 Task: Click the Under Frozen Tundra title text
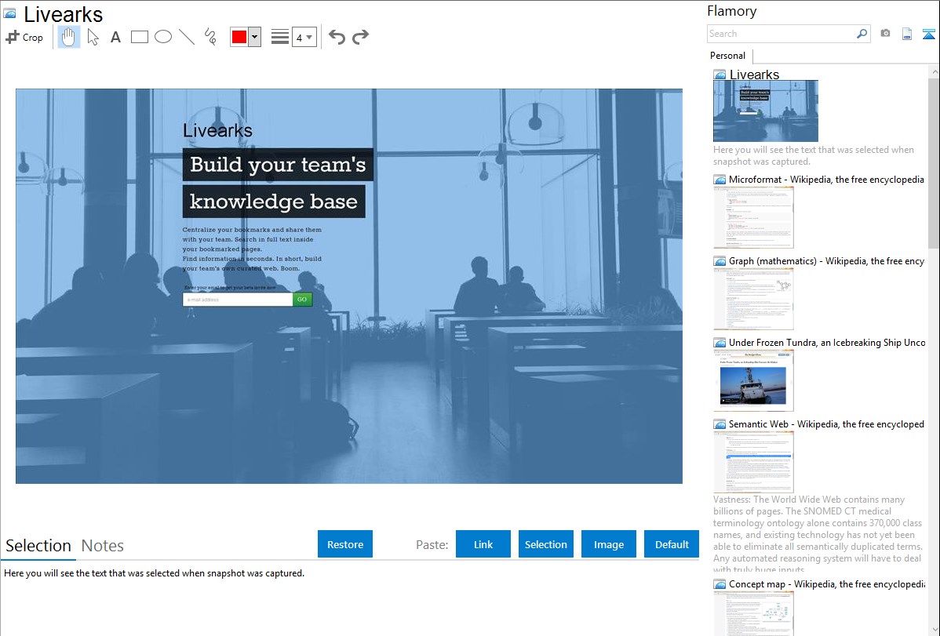(827, 342)
